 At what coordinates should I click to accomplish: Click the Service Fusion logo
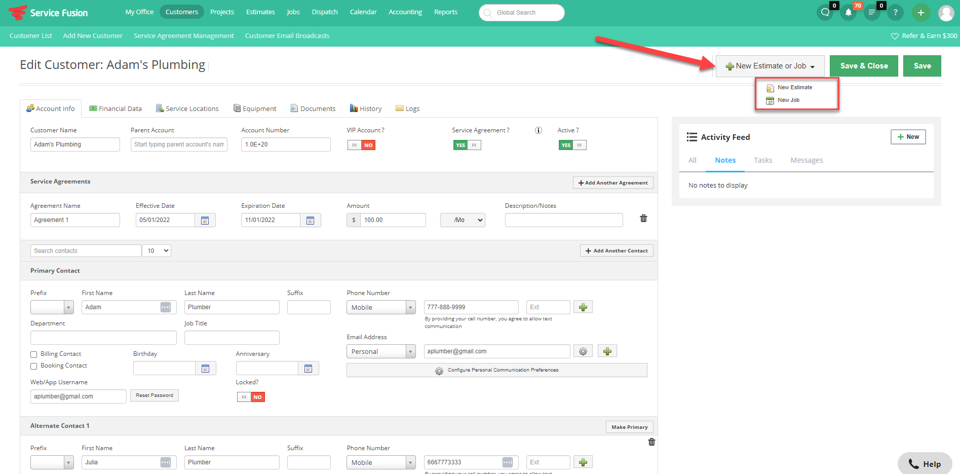click(49, 13)
